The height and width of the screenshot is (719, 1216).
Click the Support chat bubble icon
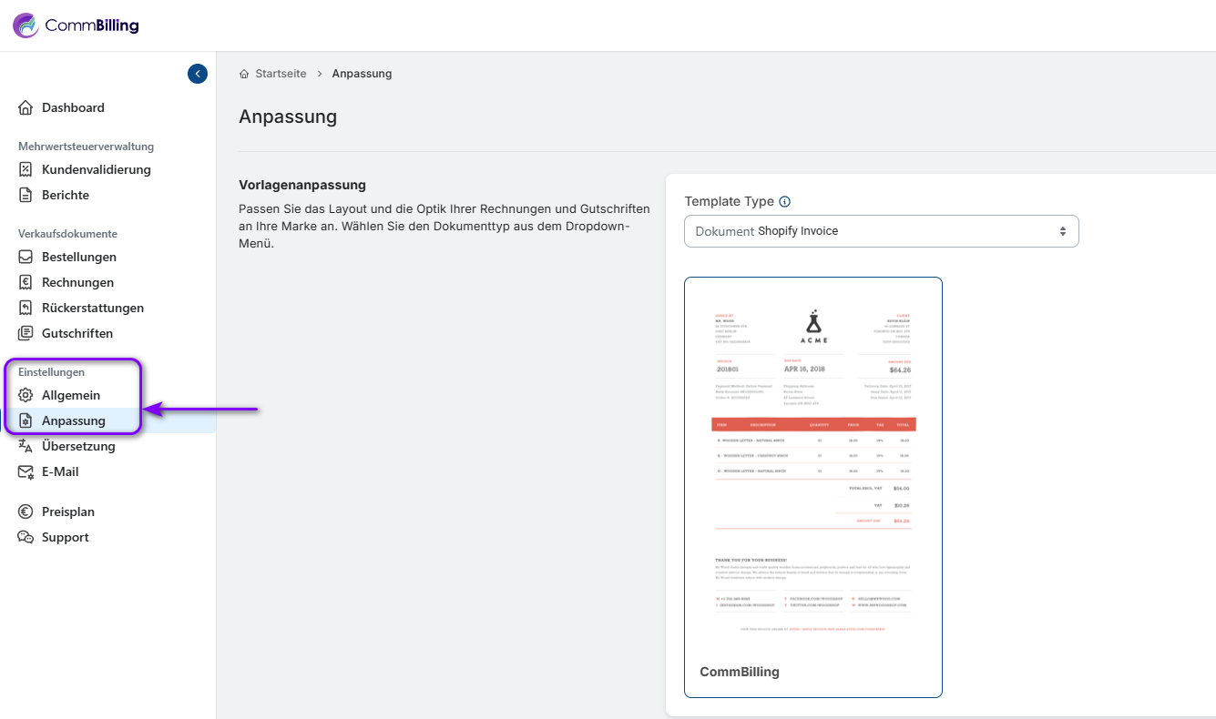(26, 537)
